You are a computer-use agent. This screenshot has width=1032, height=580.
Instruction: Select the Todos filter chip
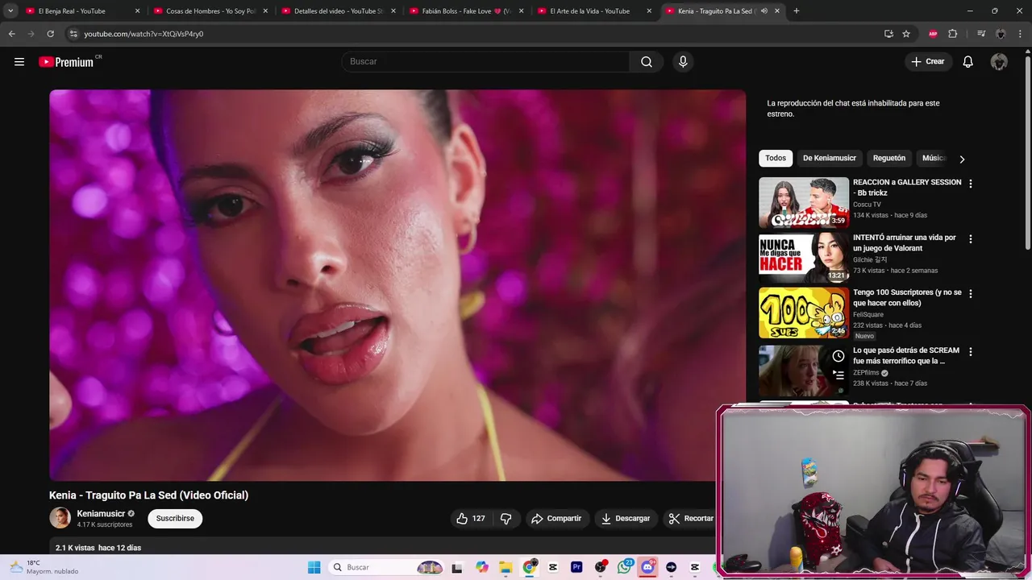pos(776,159)
